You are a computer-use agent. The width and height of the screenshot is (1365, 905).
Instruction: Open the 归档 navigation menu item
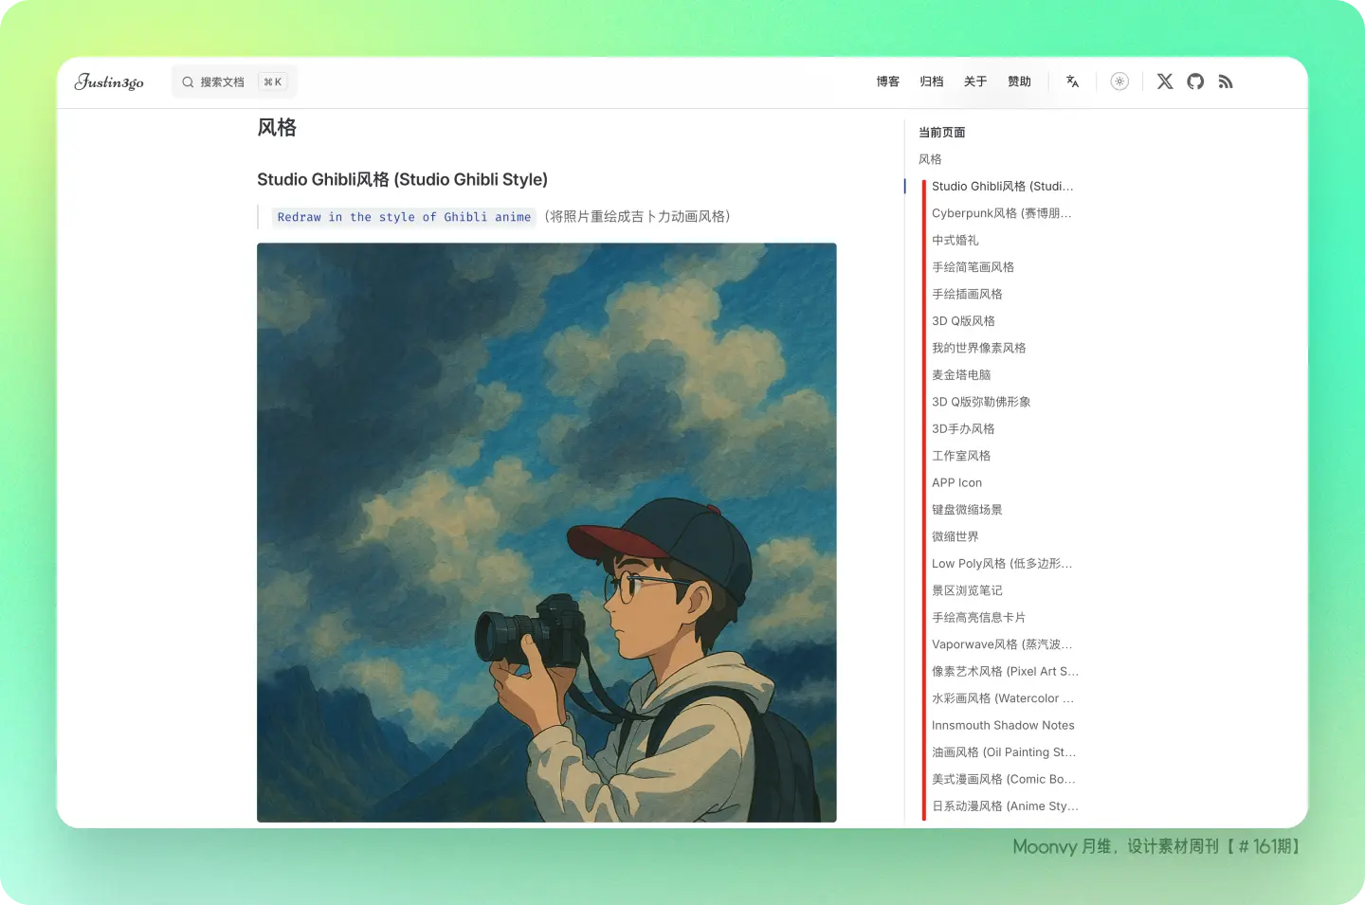pyautogui.click(x=932, y=81)
